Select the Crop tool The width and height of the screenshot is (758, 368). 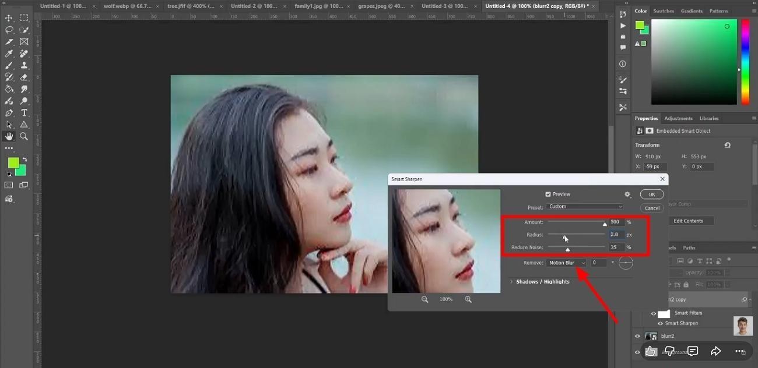tap(9, 42)
